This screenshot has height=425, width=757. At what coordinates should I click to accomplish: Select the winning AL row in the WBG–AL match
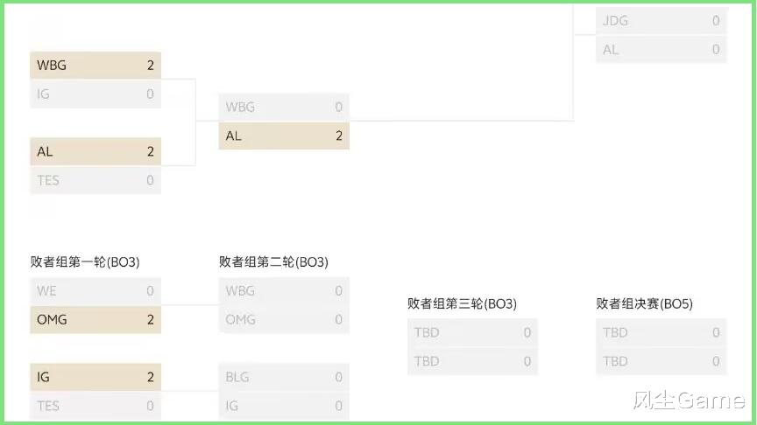tap(284, 136)
